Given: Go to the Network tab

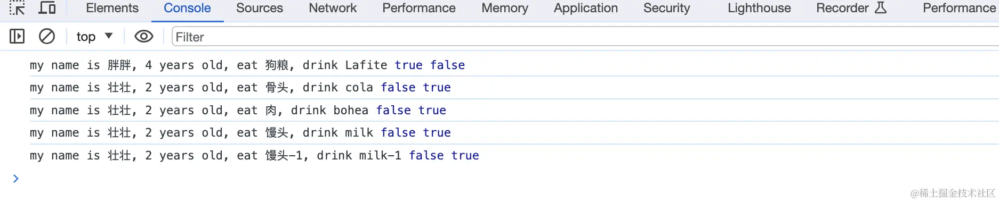Looking at the screenshot, I should tap(333, 8).
